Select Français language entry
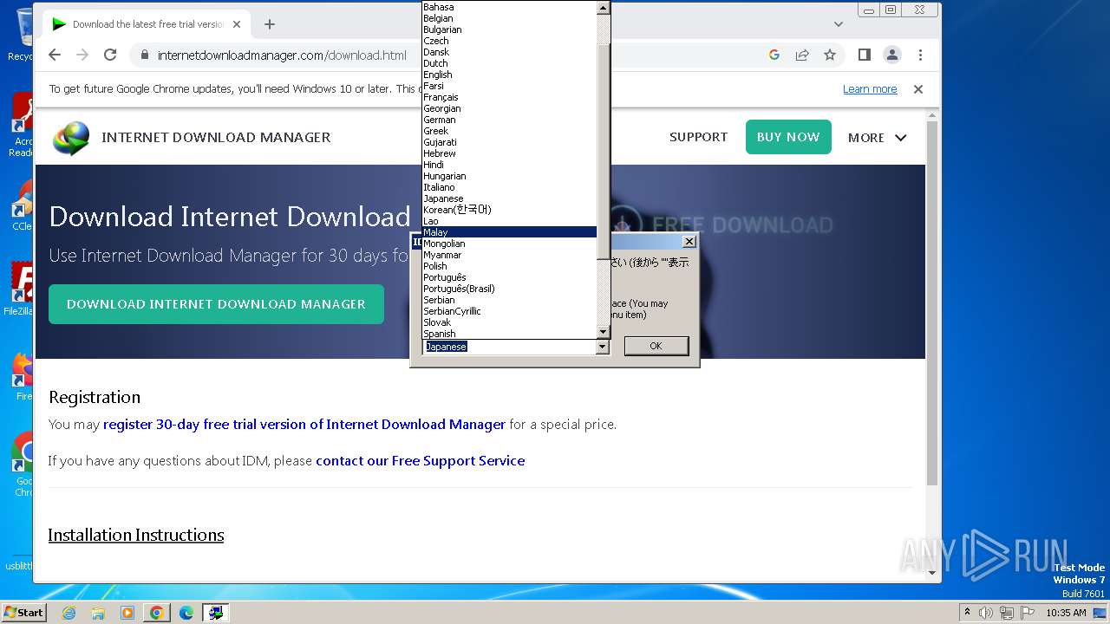The image size is (1110, 624). 510,97
